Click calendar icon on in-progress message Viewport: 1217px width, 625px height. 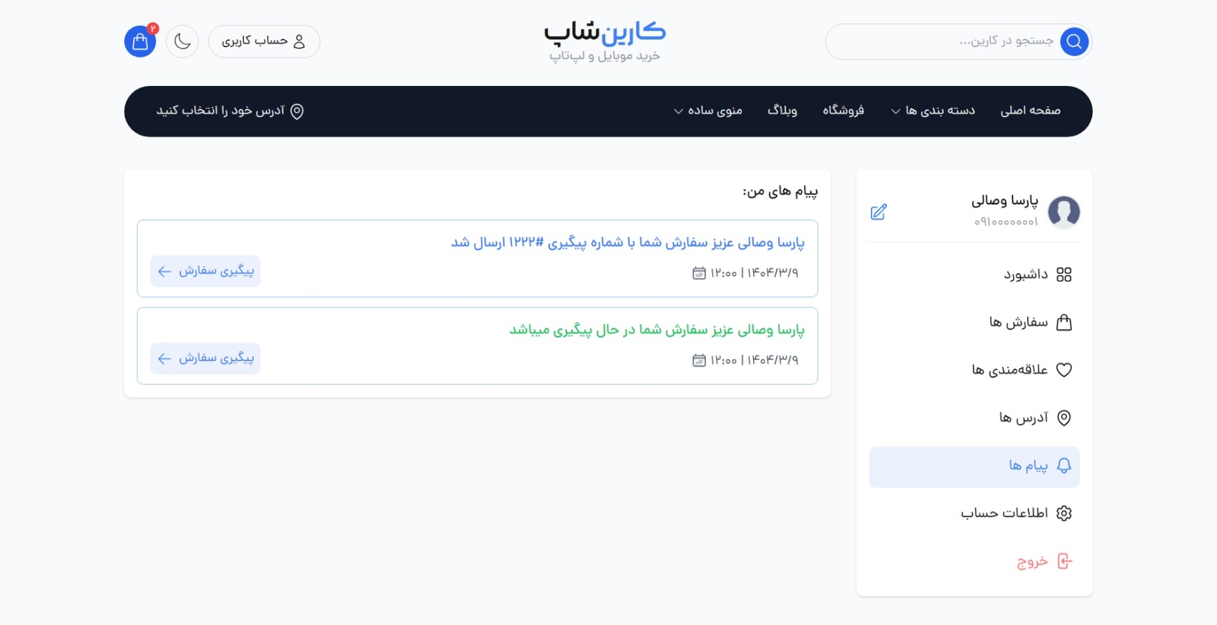pos(699,360)
